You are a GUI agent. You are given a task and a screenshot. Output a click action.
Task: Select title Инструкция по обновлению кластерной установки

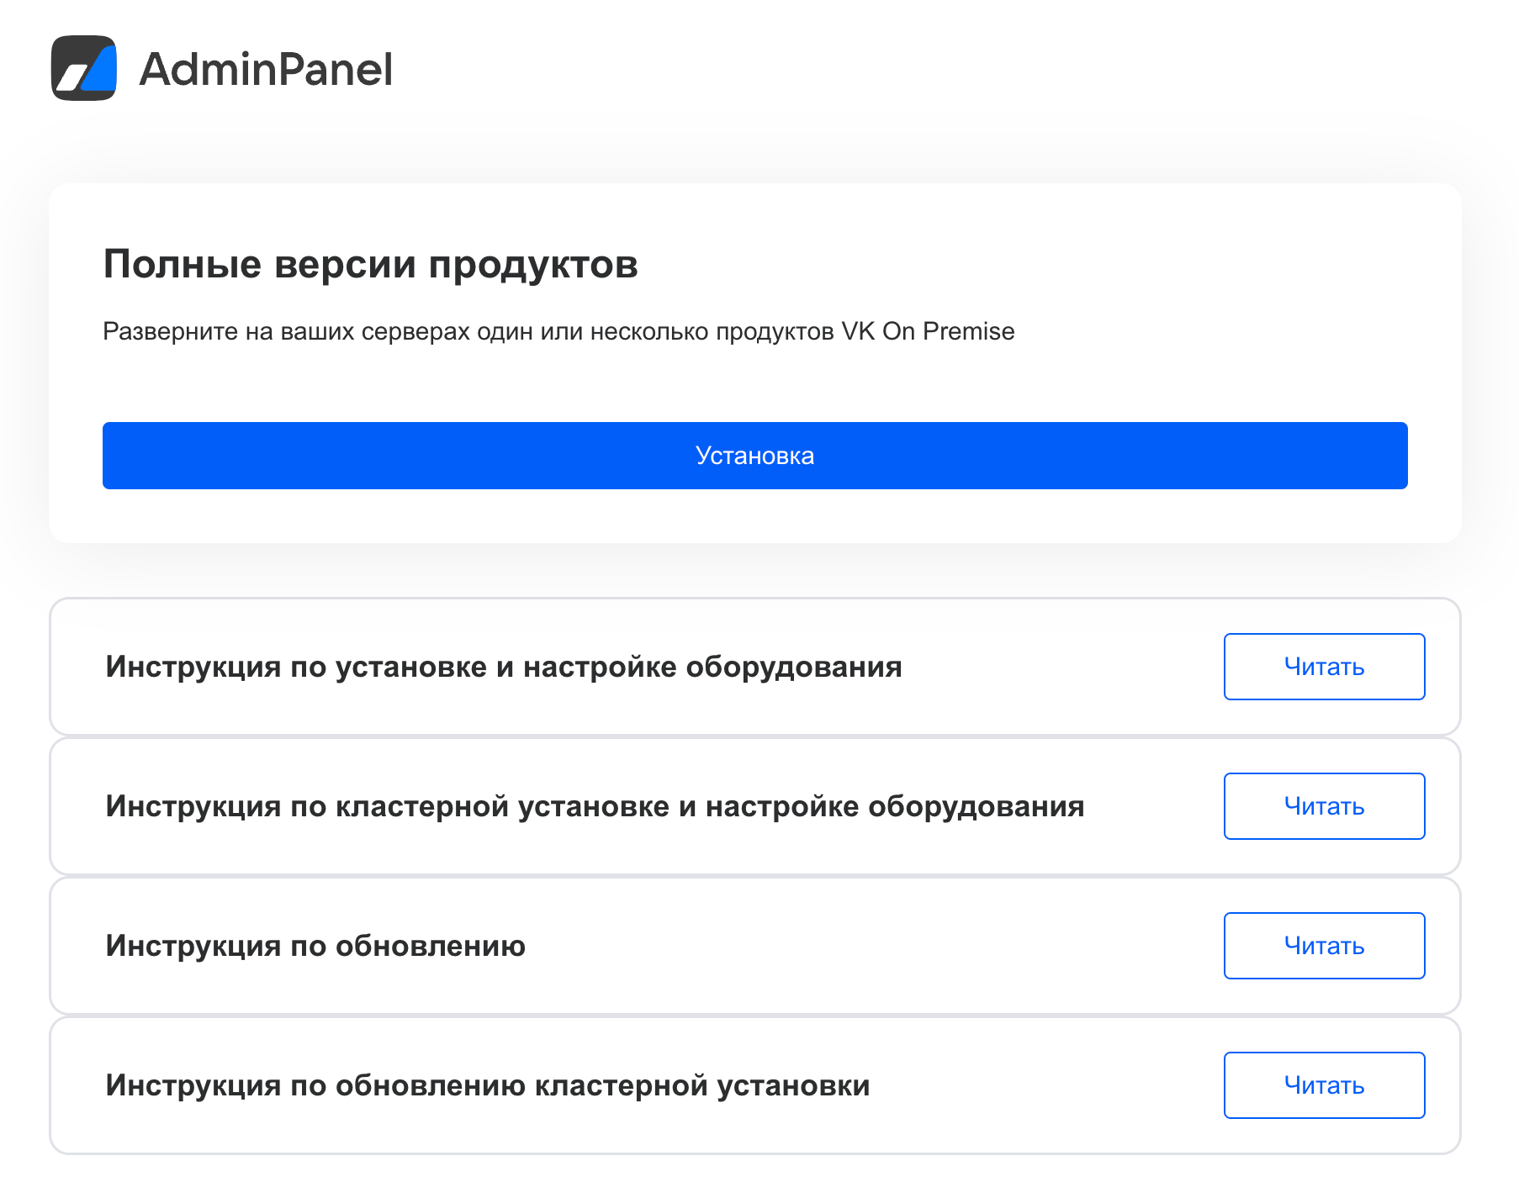coord(488,1085)
